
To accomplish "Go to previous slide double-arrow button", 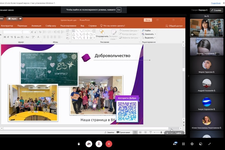I will 184,122.
